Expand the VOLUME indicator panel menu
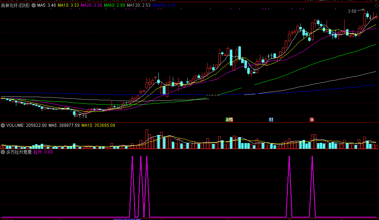This screenshot has width=379, height=220. [3, 125]
